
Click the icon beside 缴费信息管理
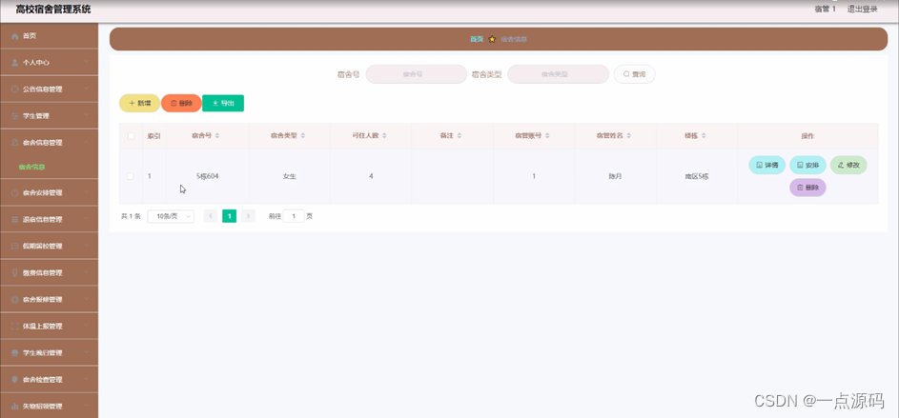(15, 273)
